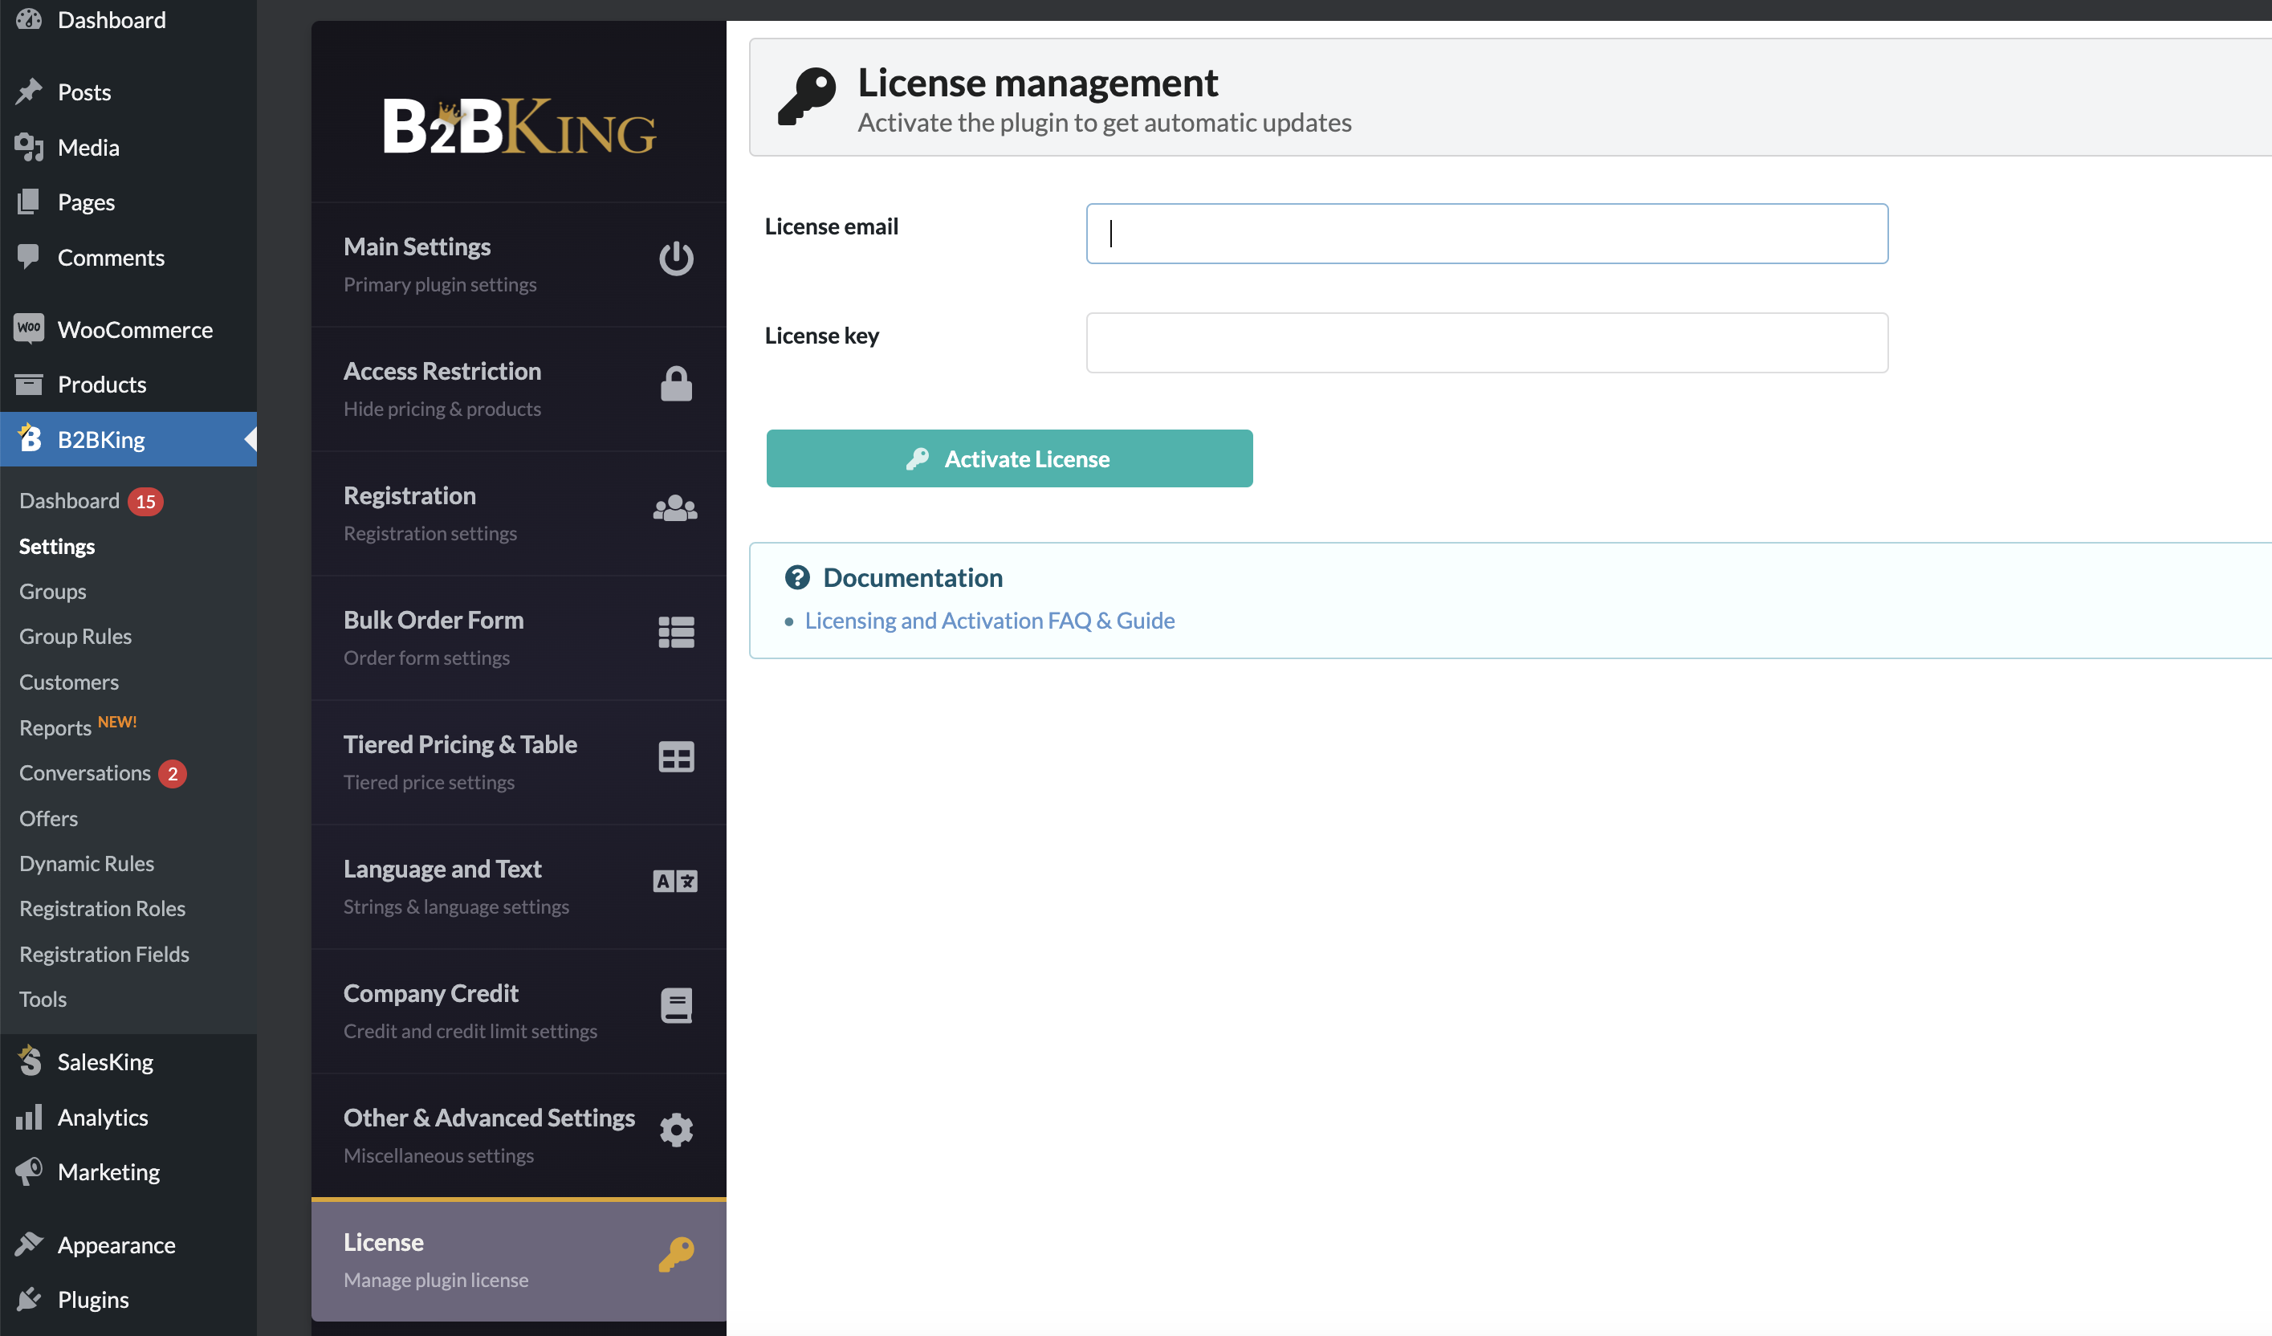This screenshot has height=1336, width=2272.
Task: Click the Posts pin icon in sidebar
Action: (29, 92)
